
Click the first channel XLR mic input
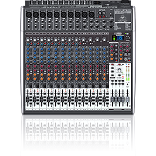[29, 15]
